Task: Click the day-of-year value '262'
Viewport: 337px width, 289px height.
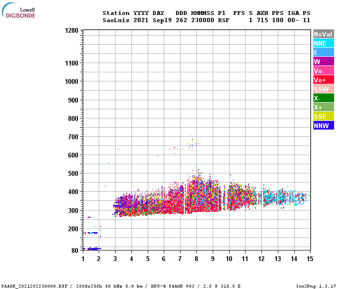Action: (x=181, y=20)
